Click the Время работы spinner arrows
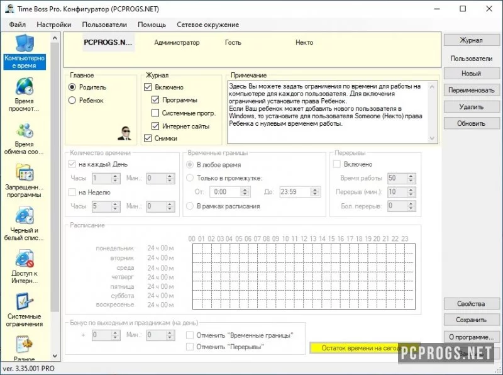The width and height of the screenshot is (503, 375). click(411, 178)
